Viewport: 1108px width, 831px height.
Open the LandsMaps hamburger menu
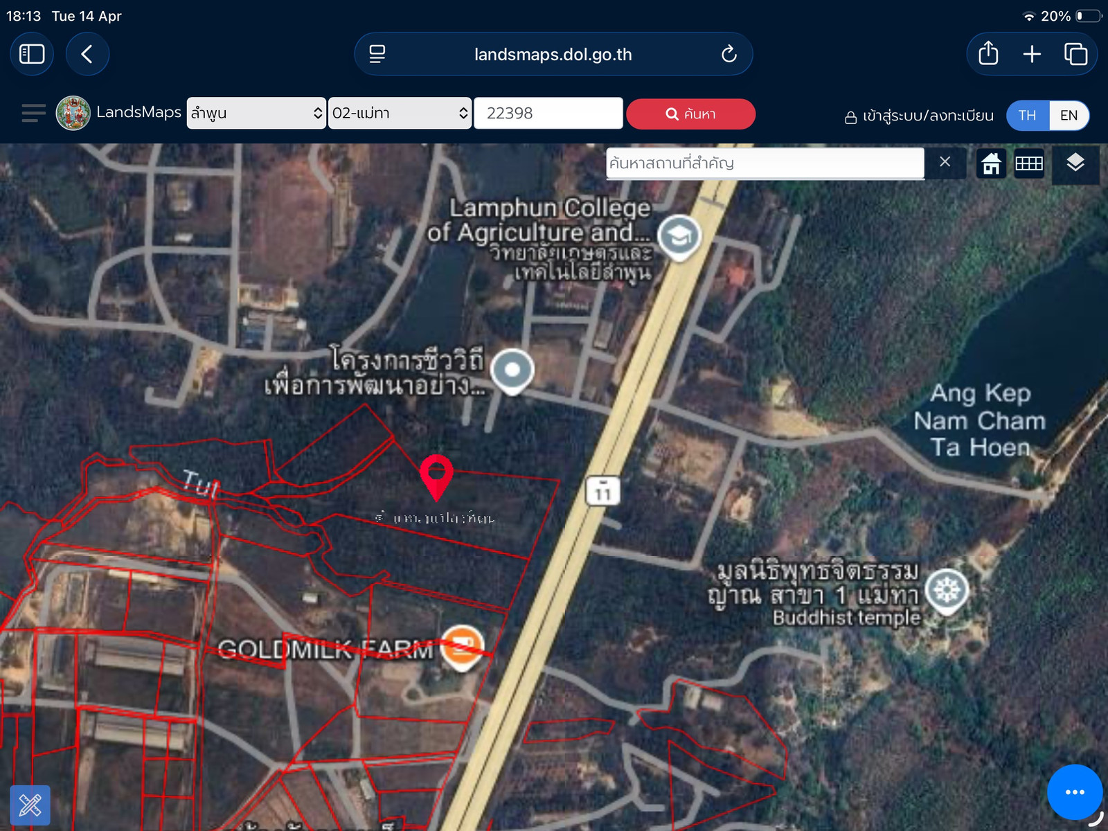pyautogui.click(x=33, y=113)
